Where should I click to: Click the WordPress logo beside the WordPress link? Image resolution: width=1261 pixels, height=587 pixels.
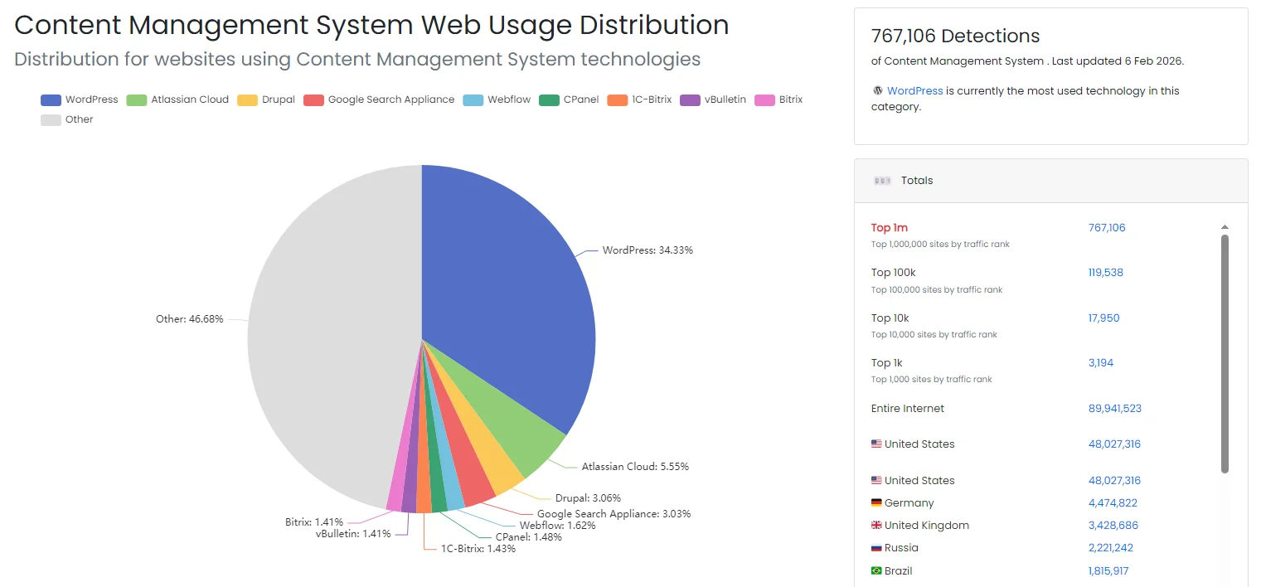pyautogui.click(x=878, y=90)
